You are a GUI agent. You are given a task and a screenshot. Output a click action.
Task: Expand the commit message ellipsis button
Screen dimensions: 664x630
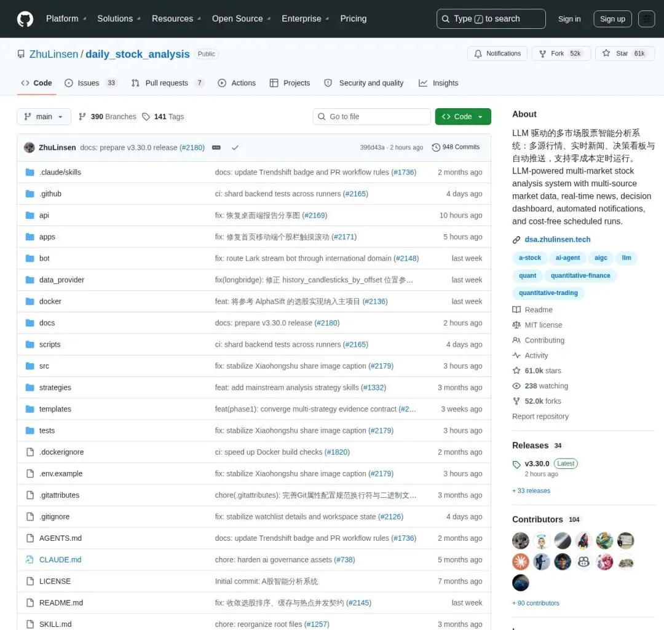(x=216, y=148)
